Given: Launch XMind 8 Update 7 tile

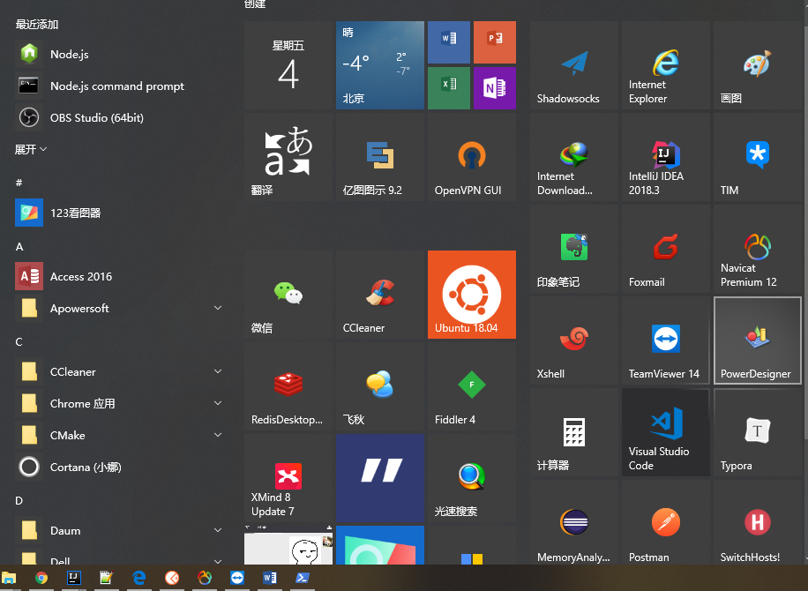Looking at the screenshot, I should point(288,478).
